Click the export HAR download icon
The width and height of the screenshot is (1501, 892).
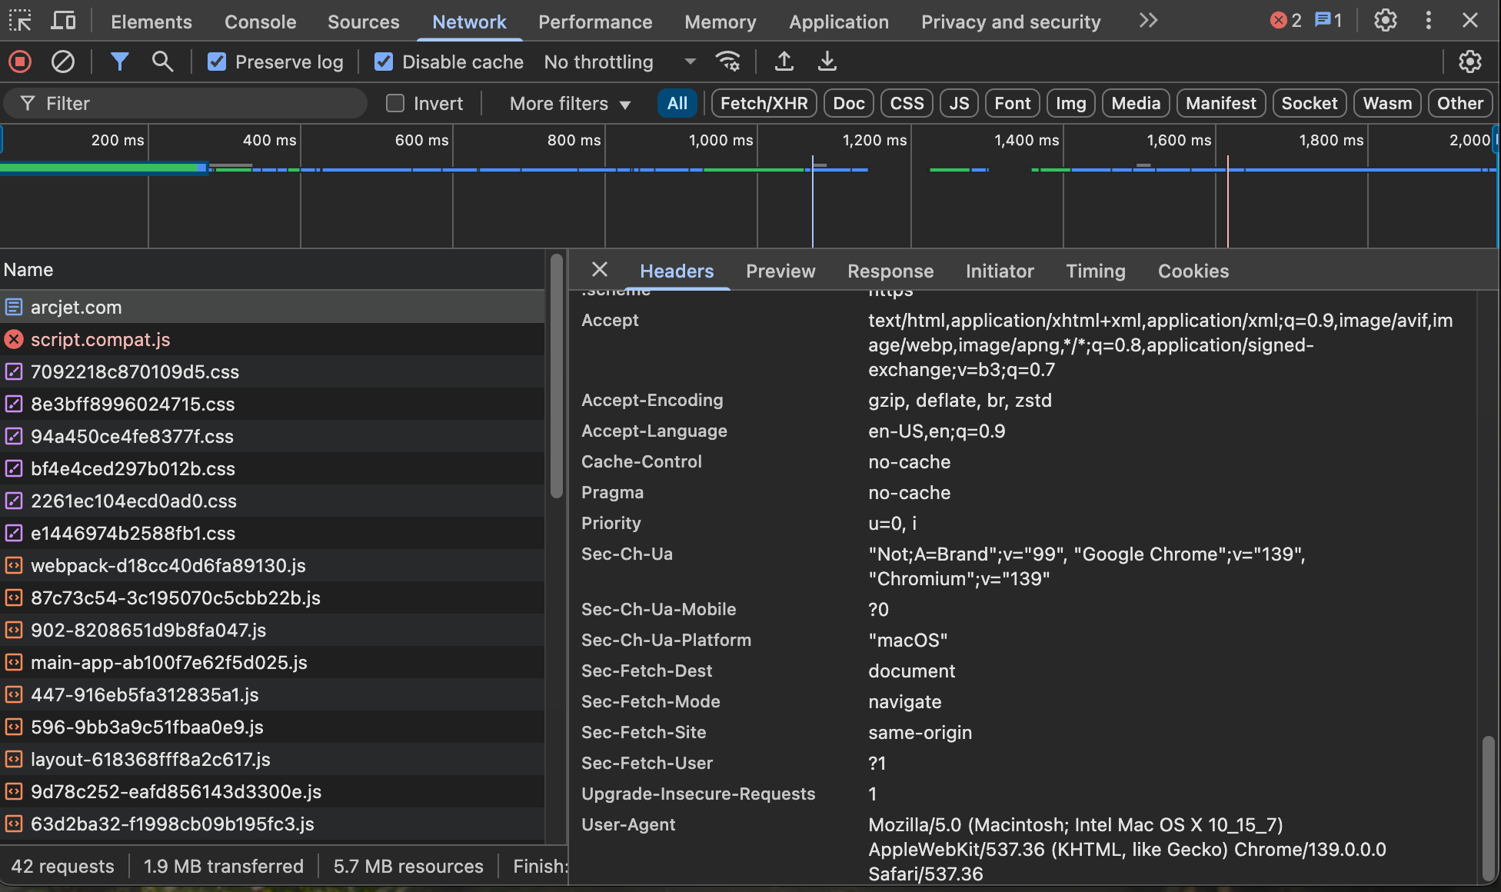click(827, 62)
